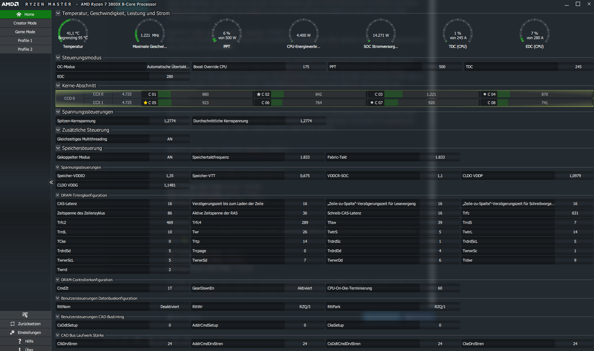Click the Cmd2t value 1T

[170, 288]
